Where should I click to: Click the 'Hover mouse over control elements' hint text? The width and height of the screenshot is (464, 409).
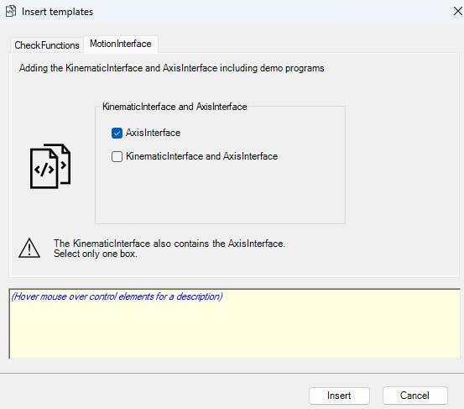117,296
